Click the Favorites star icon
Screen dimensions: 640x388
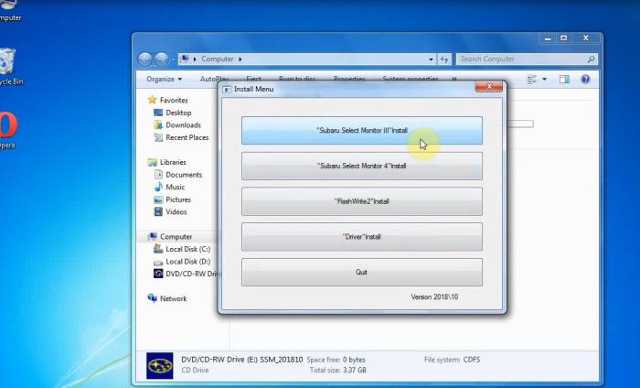(153, 100)
